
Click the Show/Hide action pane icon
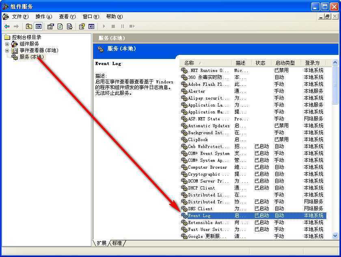tap(91, 26)
